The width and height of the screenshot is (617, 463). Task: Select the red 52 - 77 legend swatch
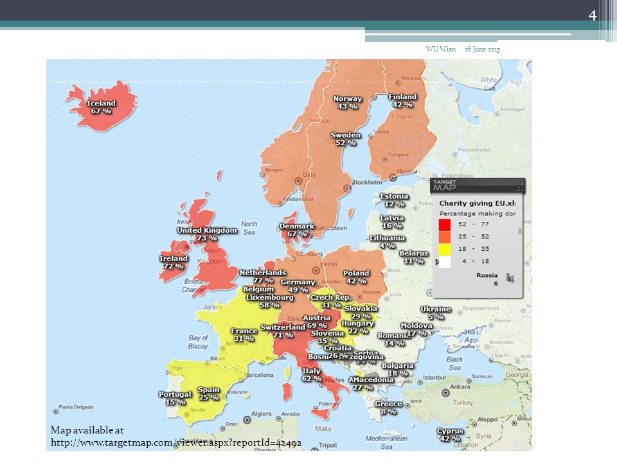click(445, 225)
